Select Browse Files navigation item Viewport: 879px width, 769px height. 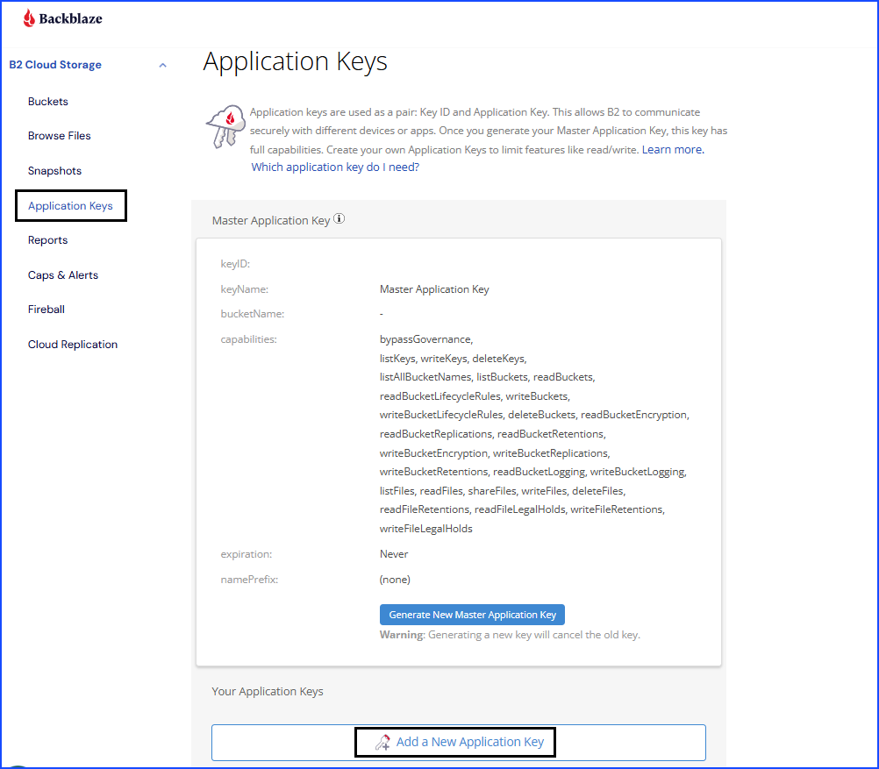59,135
